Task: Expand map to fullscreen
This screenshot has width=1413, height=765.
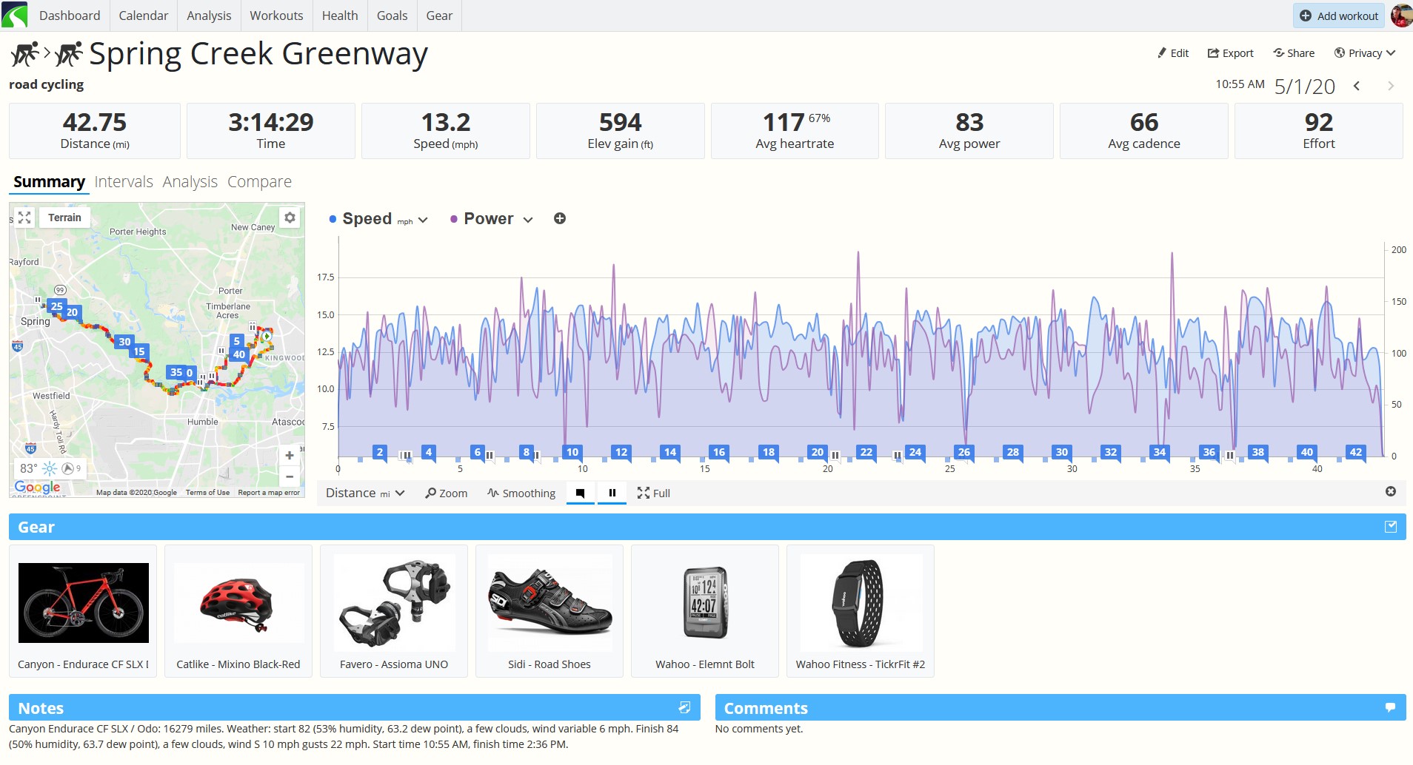Action: click(x=24, y=218)
